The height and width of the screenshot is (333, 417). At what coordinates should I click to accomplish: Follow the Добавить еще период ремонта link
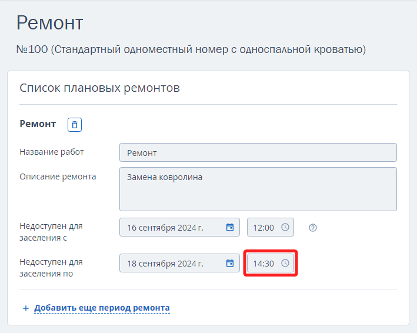click(x=102, y=308)
